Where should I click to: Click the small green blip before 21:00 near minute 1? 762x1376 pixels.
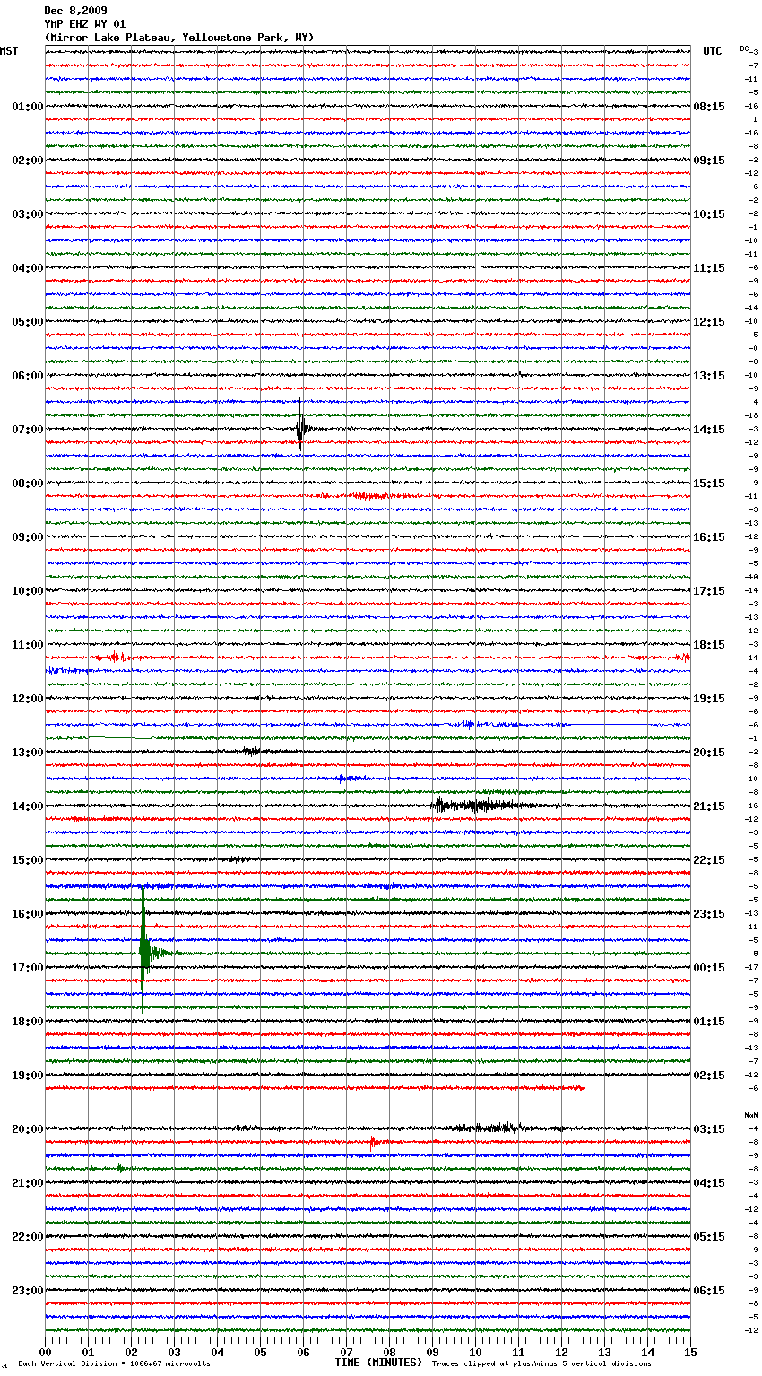click(x=120, y=1168)
